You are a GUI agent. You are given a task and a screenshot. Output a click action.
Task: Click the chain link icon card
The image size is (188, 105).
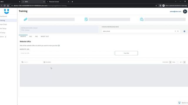26,19
